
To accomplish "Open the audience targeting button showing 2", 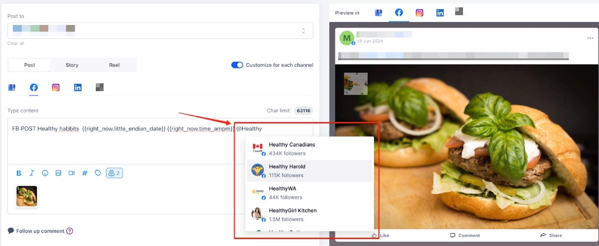I will click(114, 173).
